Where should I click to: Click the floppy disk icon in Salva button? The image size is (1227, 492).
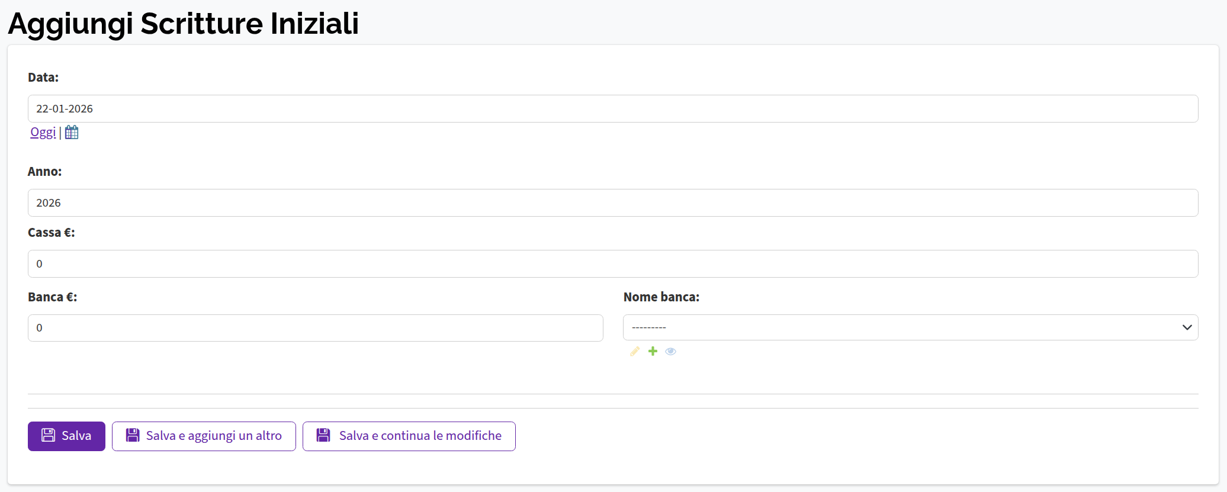point(48,436)
